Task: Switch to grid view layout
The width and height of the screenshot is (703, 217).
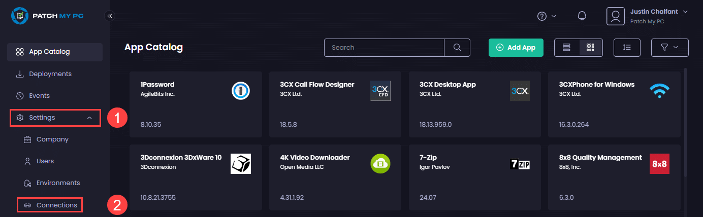Action: pos(590,48)
